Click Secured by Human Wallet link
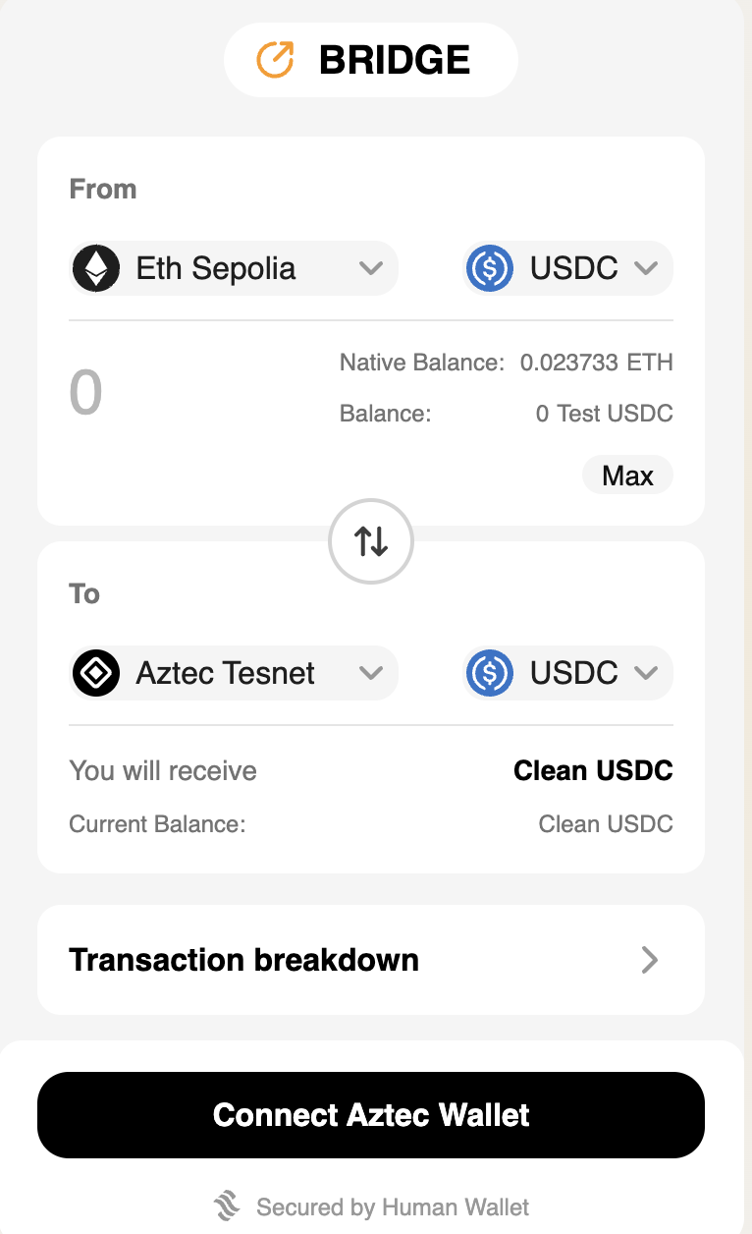The width and height of the screenshot is (752, 1234). [x=392, y=1206]
